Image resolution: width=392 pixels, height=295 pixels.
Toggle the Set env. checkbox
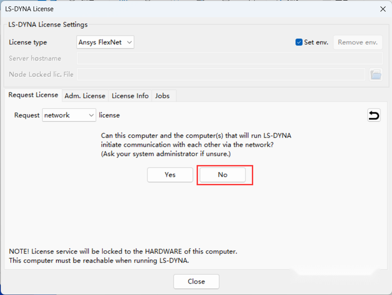click(x=299, y=42)
